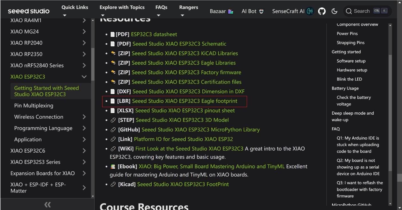Expand XIAO ESP32S3 Series chevron
The image size is (402, 210).
84,162
